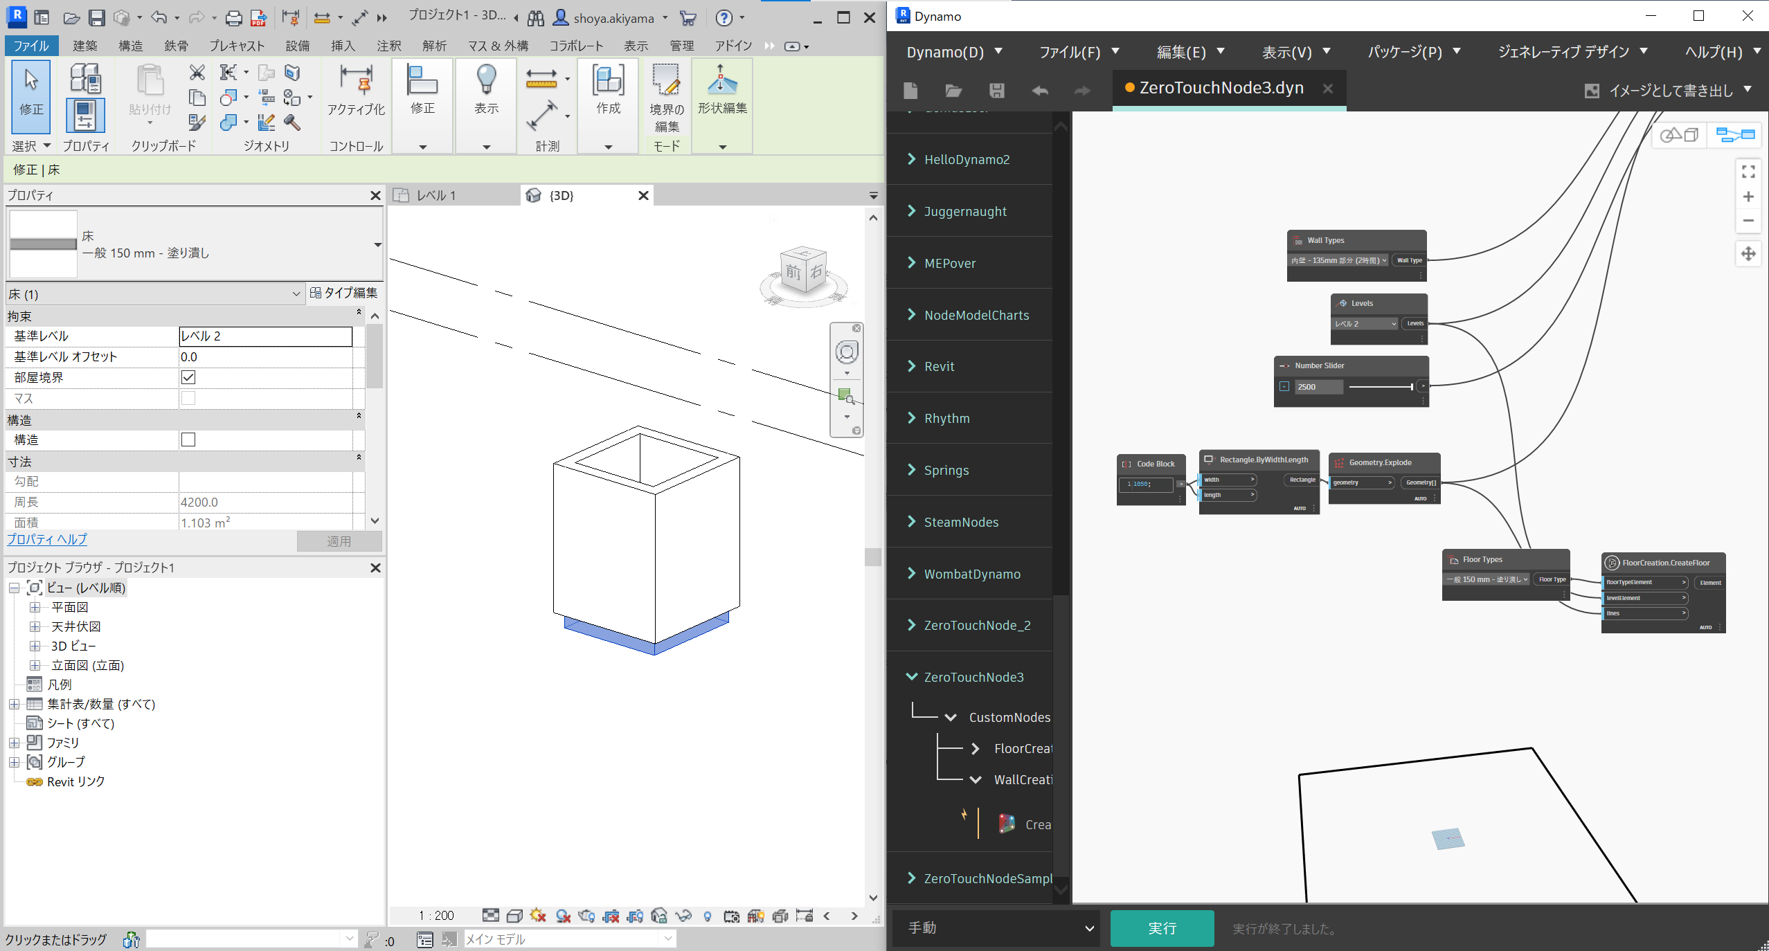Click the cut scissors icon in Revit ribbon
The image size is (1769, 951).
[x=197, y=73]
